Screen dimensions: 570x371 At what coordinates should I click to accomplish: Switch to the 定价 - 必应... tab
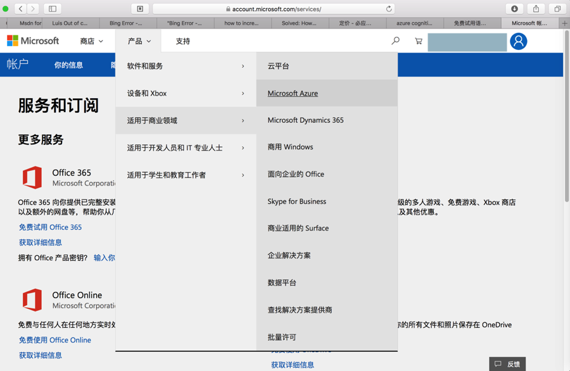(357, 23)
